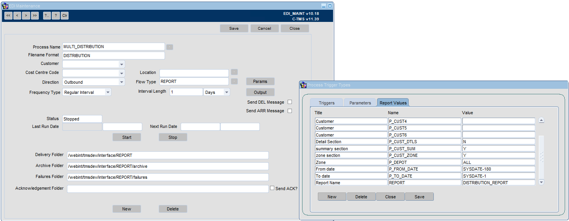Click value field SYSDATE-1
Screen dimensions: 569x221
(498, 176)
